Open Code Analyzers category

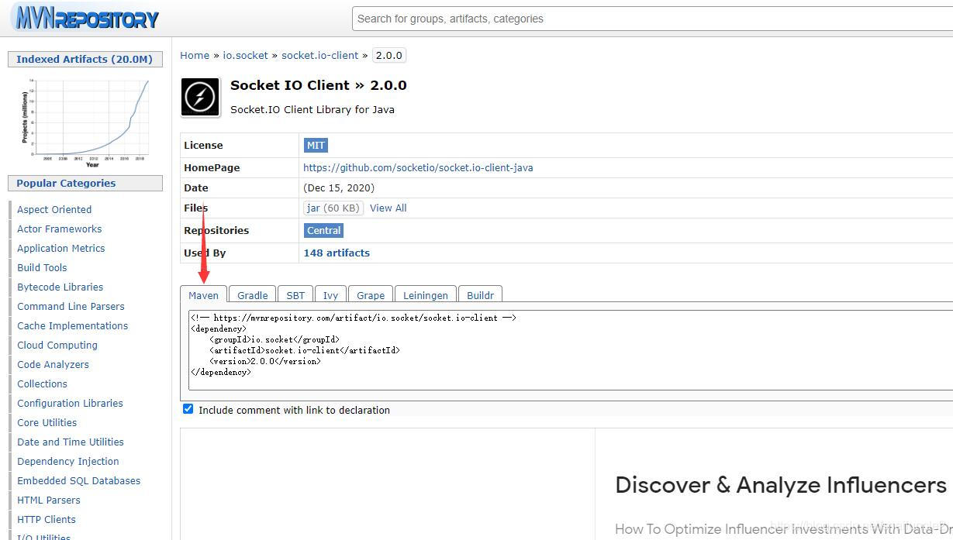coord(53,364)
